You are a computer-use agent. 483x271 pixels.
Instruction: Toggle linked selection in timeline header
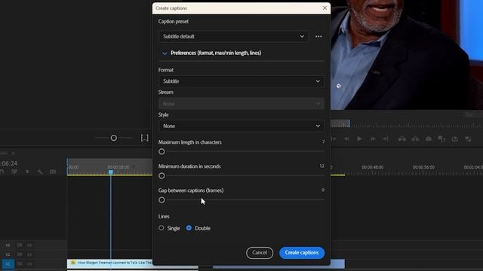click(14, 172)
